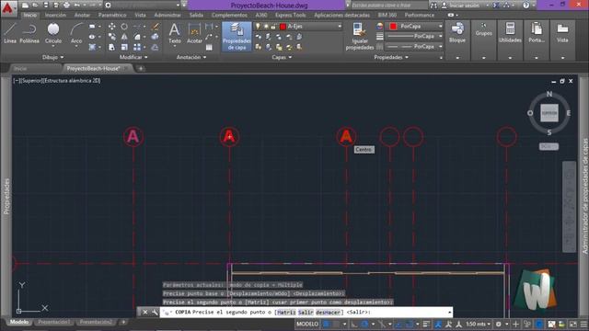
Task: Expand the Dibujo panel
Action: pyautogui.click(x=53, y=57)
